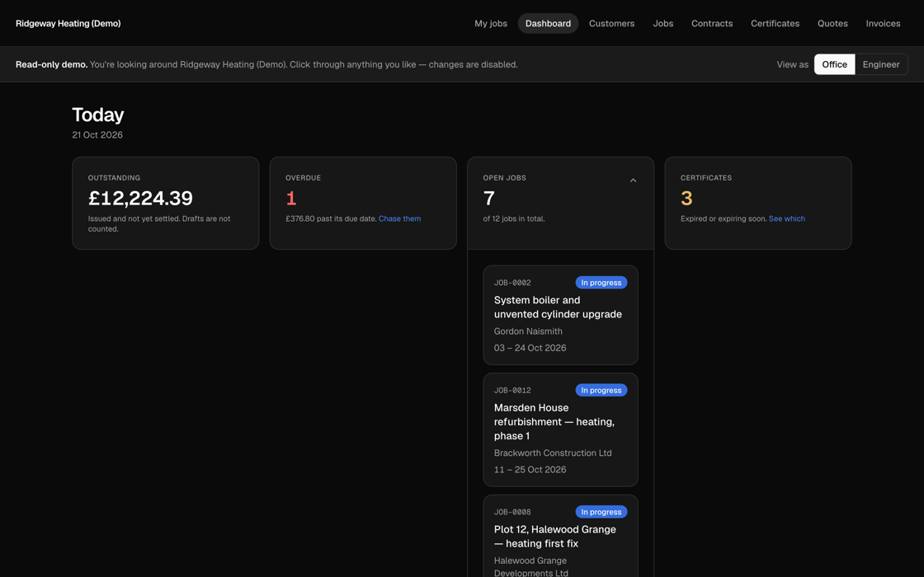Go to Quotes page
Screen dimensions: 924x577
click(832, 24)
